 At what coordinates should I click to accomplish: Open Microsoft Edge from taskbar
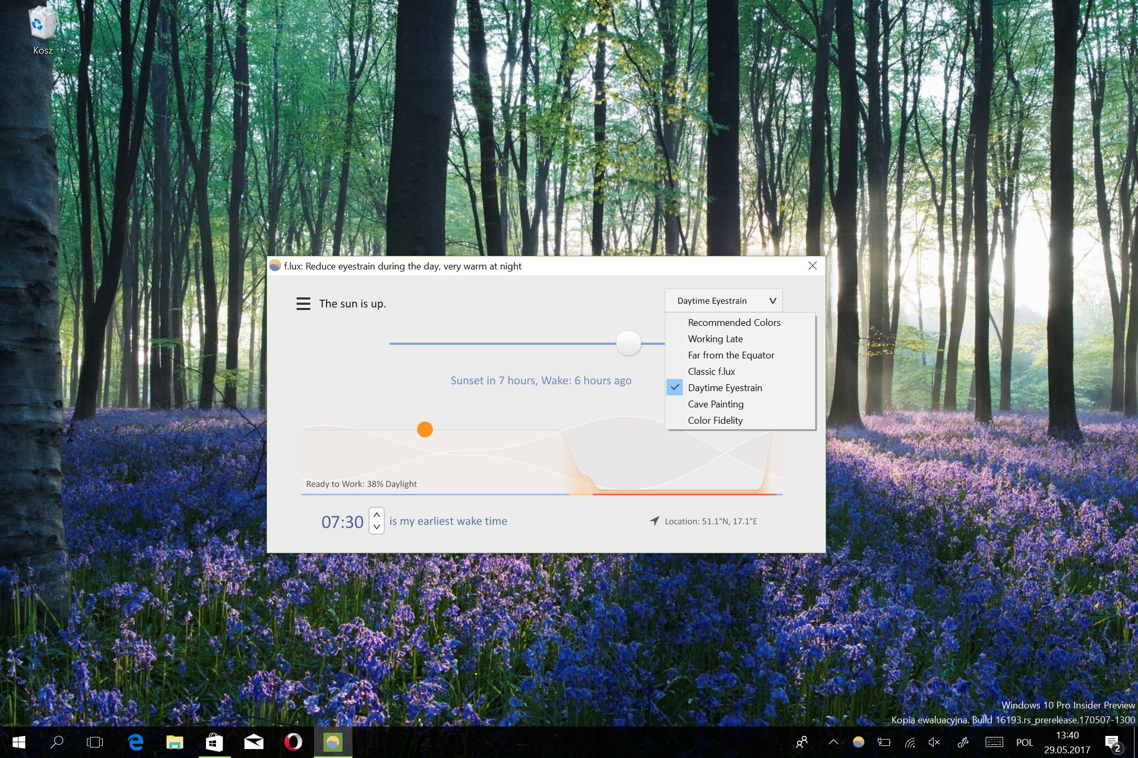click(x=135, y=742)
